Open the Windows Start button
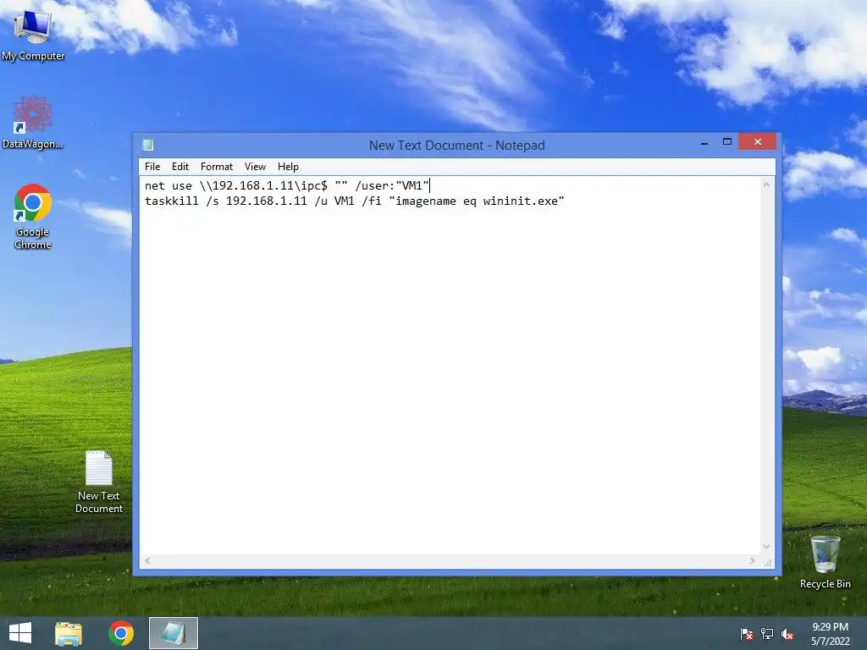 coord(20,633)
